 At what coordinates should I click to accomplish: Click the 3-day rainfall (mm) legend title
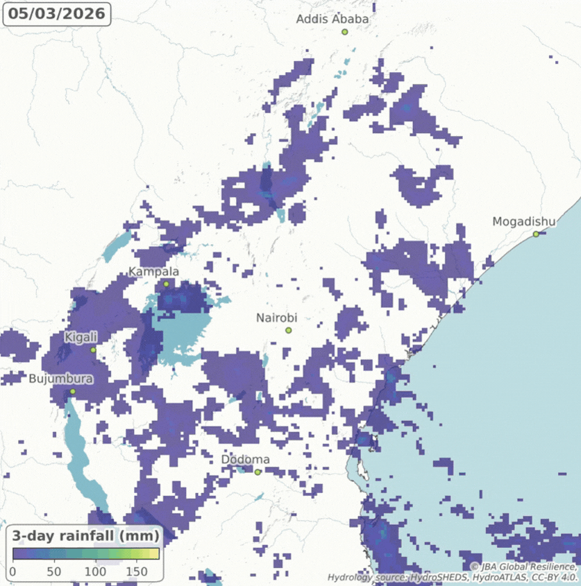pyautogui.click(x=85, y=535)
